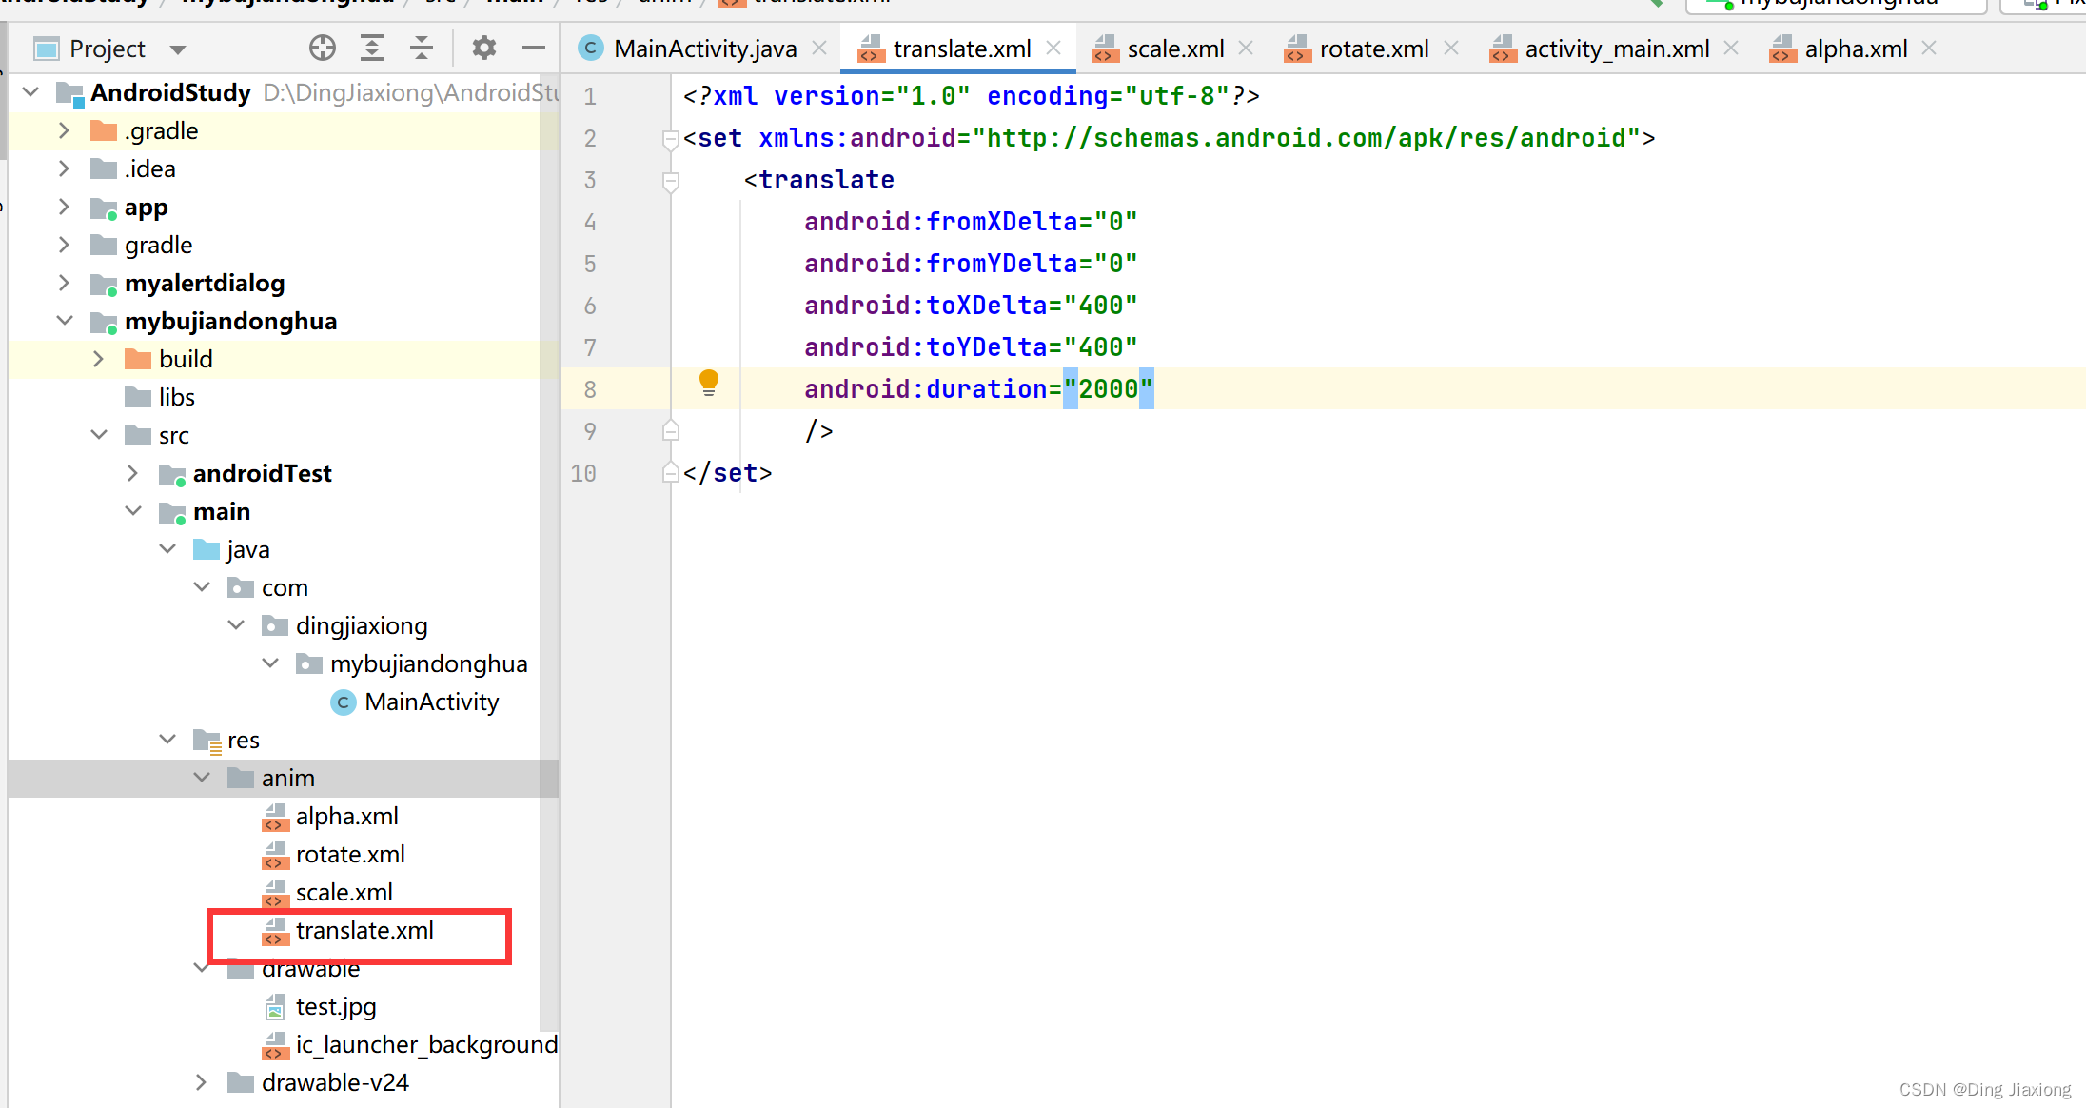
Task: Click the fold end marker on line 9
Action: pyautogui.click(x=670, y=430)
